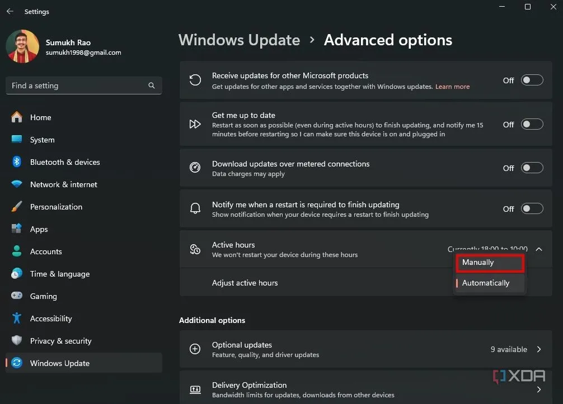Screen dimensions: 563x404
Task: Click the Learn more link
Action: (x=452, y=87)
